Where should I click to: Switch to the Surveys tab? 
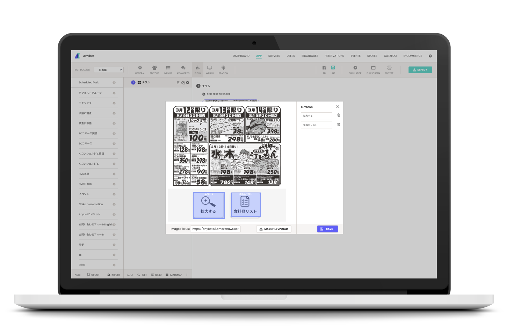(x=274, y=56)
